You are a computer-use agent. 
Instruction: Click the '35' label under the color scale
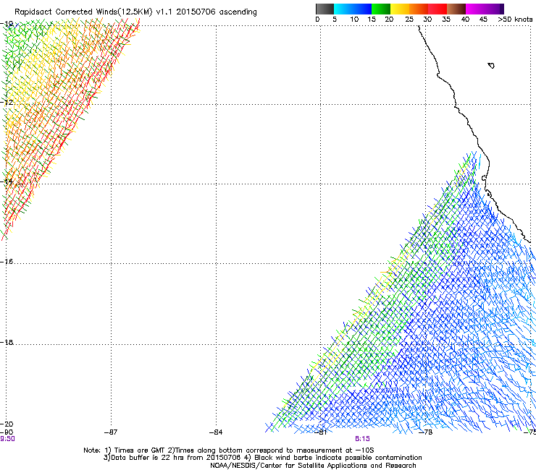(x=446, y=20)
